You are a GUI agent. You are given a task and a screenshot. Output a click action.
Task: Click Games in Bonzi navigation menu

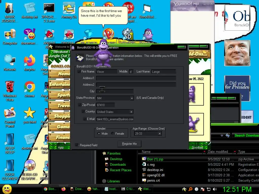coord(59,127)
